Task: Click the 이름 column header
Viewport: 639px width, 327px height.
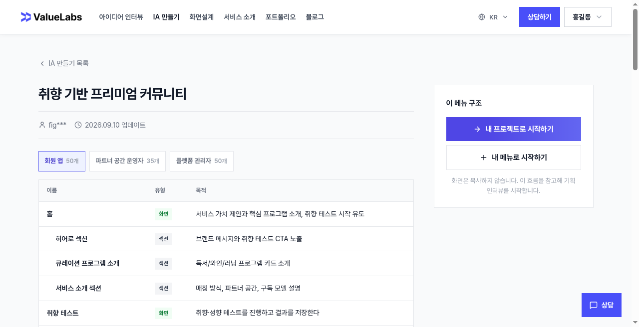Action: [51, 190]
